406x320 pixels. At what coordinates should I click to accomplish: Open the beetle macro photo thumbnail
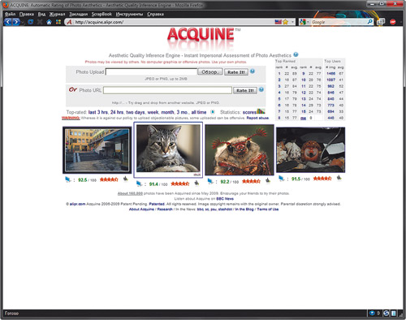pos(240,150)
